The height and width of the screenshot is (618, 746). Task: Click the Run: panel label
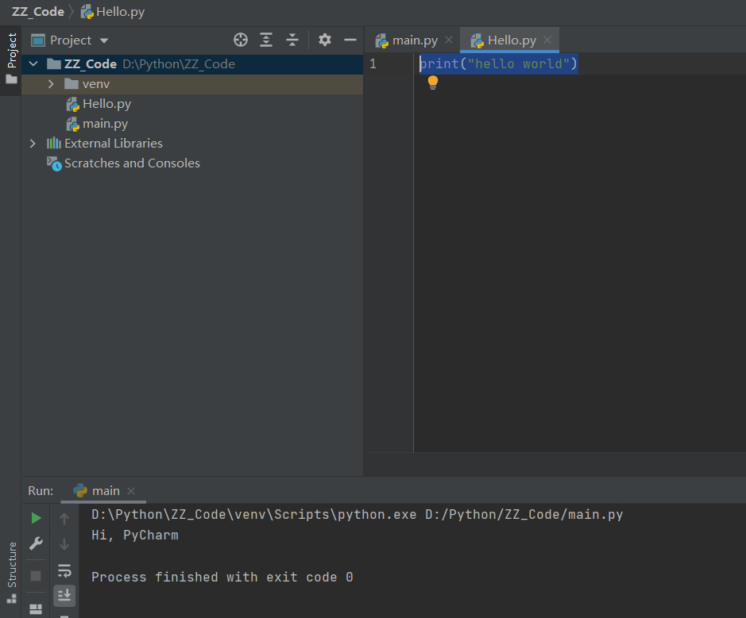click(41, 491)
